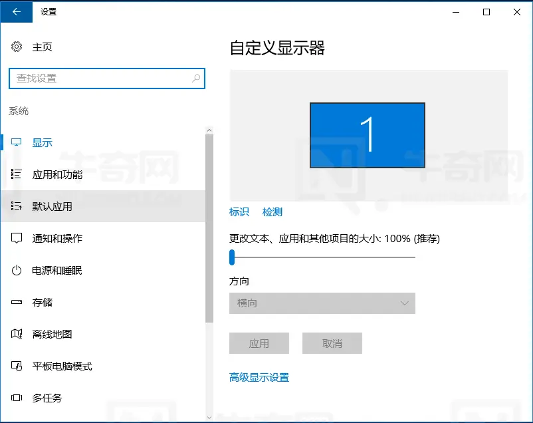Click the 标识 link
Screen dimensions: 533x423
239,212
